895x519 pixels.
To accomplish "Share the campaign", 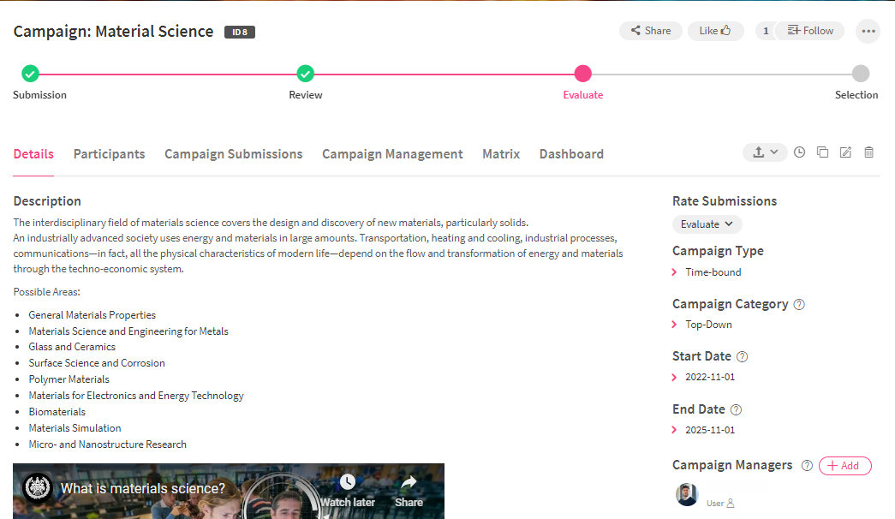I will click(651, 31).
